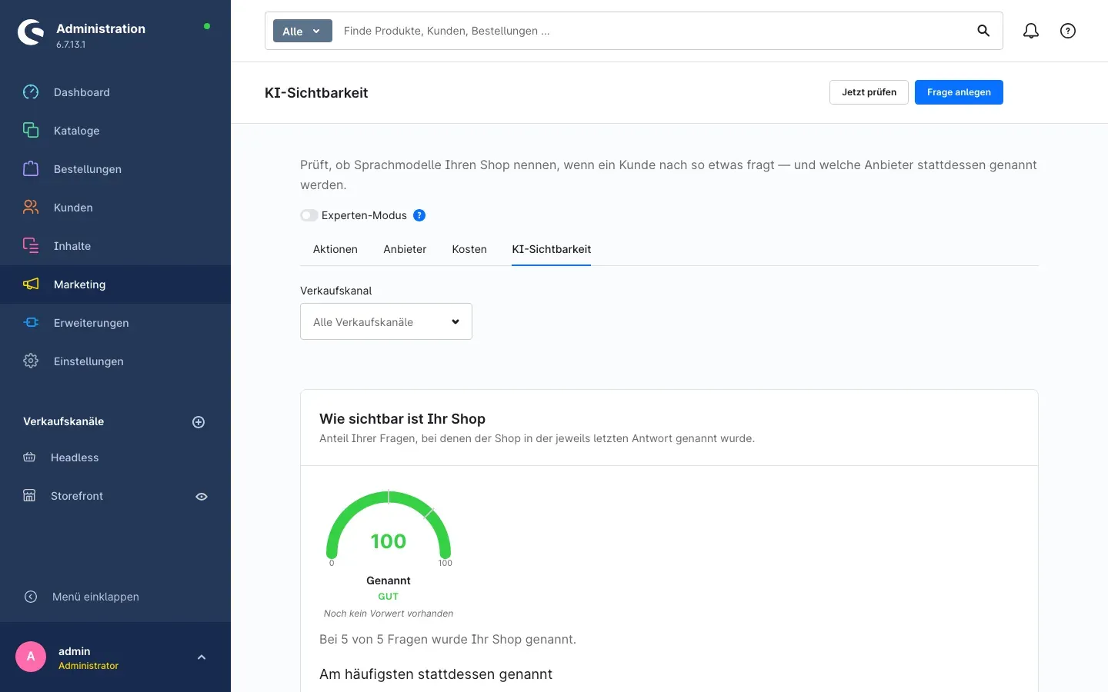Open Marketing menu item
This screenshot has height=692, width=1108.
(x=115, y=284)
